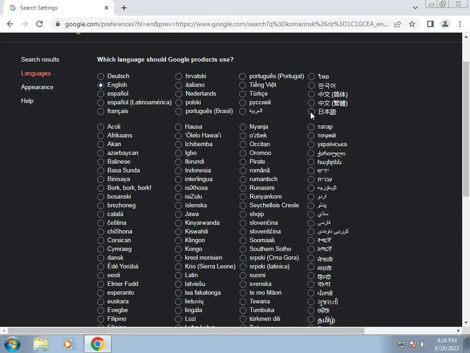Click the vertical scrollbar down arrow
The image size is (470, 353).
pos(466,323)
